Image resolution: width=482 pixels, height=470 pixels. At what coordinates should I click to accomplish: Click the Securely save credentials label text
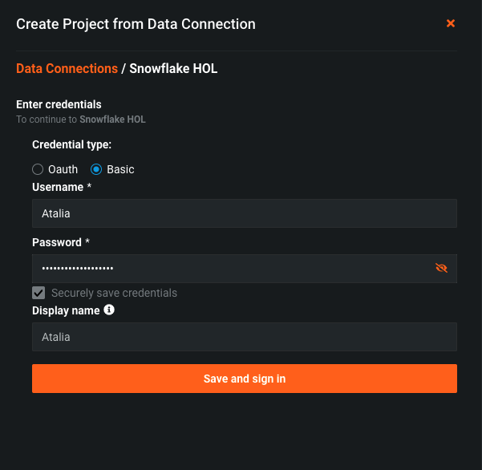click(x=114, y=293)
